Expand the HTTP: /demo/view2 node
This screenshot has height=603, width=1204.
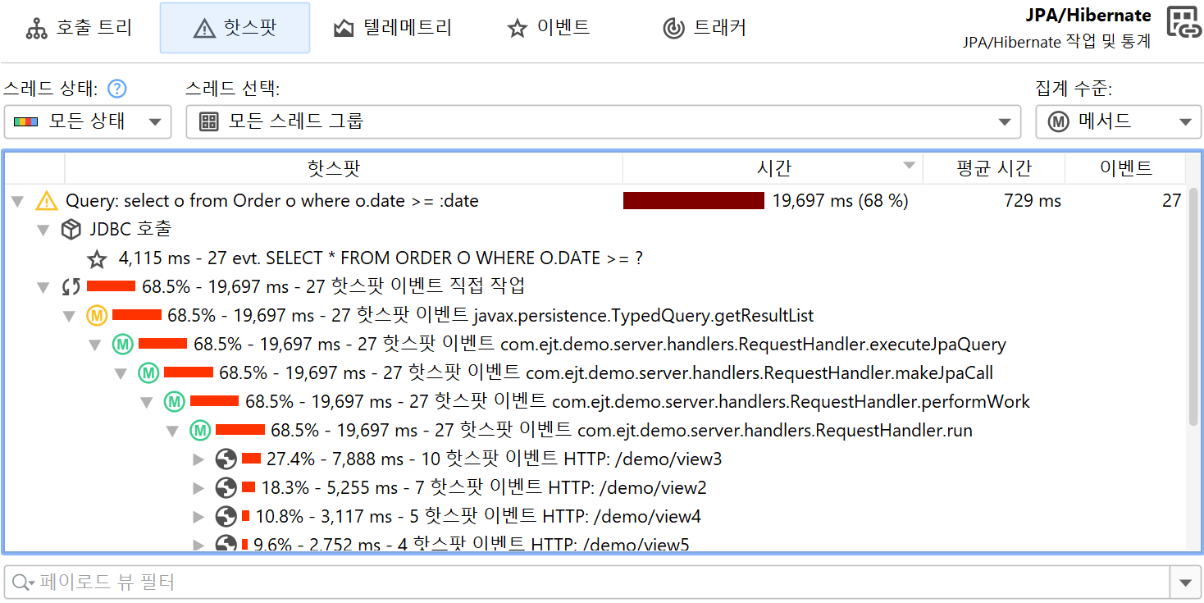pos(198,488)
